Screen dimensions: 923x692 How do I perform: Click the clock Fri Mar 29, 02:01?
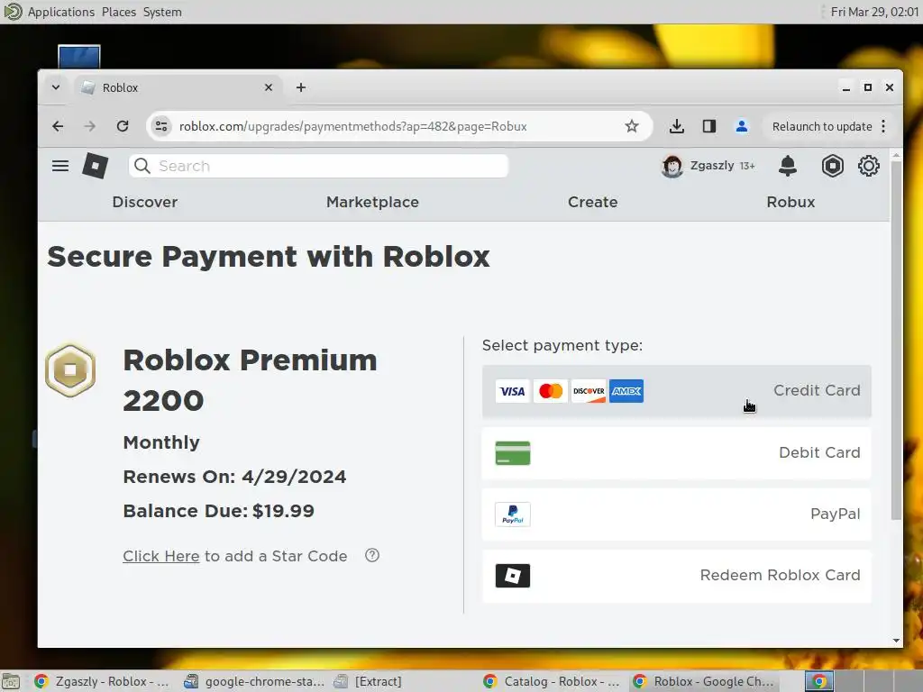(x=874, y=12)
